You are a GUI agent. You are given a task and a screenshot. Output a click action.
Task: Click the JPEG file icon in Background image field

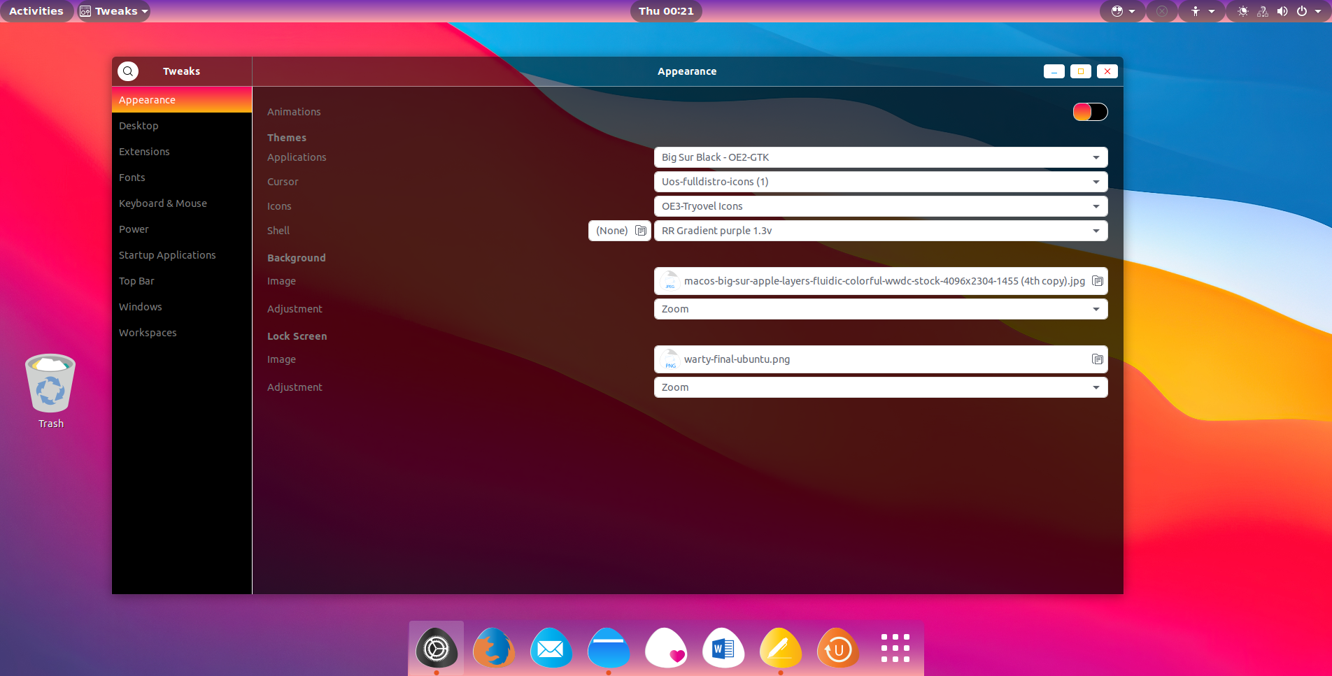669,281
